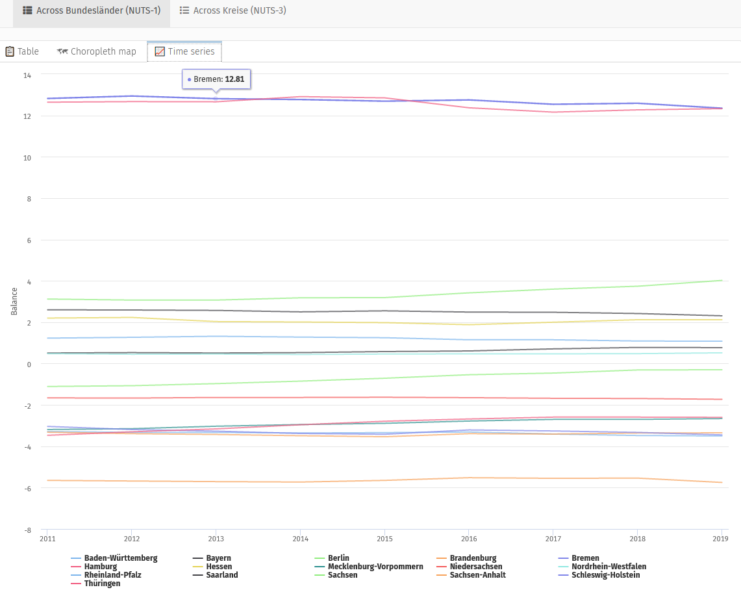Toggle Mecklenburg-Vorpommern legend entry
The image size is (741, 592).
369,567
